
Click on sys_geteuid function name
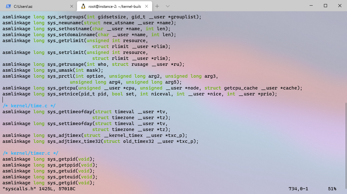[63, 177]
